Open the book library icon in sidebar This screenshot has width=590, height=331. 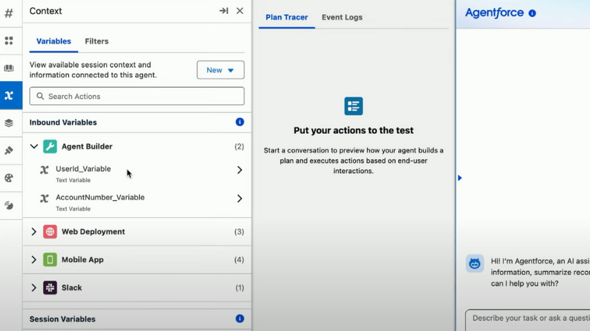(x=9, y=68)
